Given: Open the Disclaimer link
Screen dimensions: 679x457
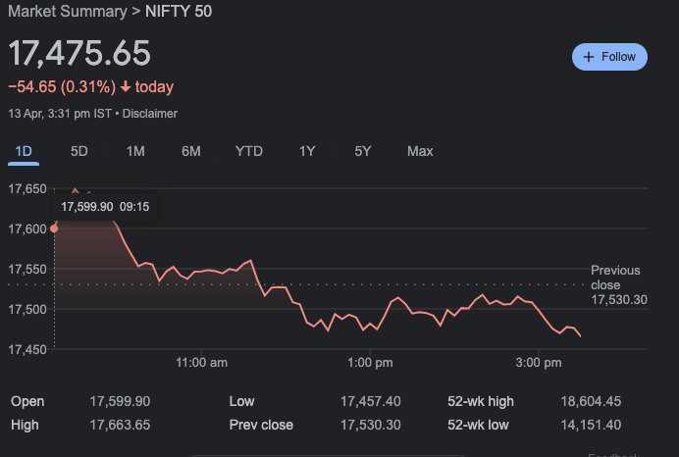Looking at the screenshot, I should tap(150, 114).
